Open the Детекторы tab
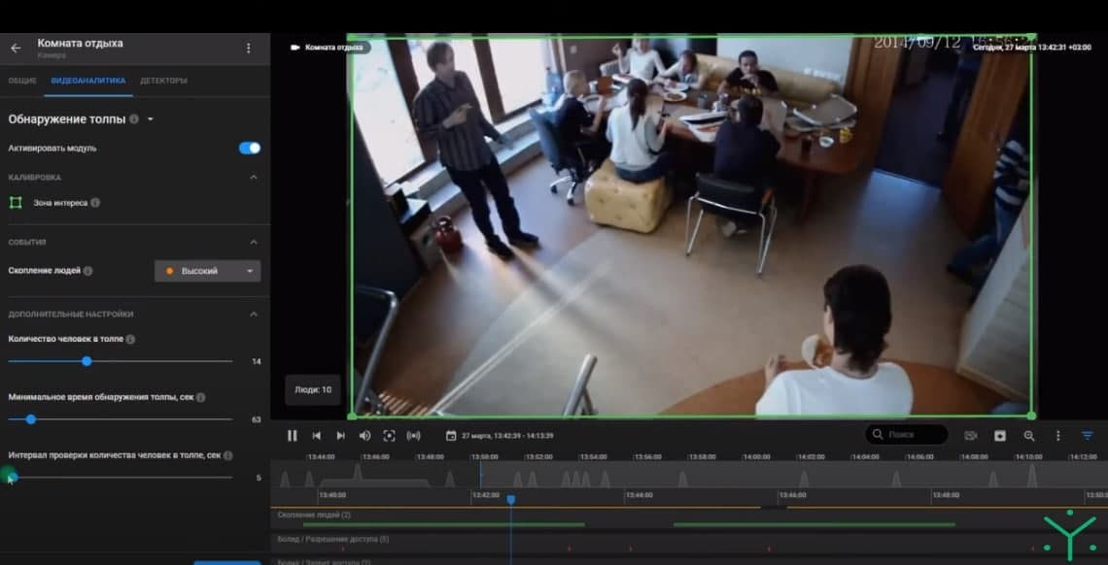Screen dimensions: 1108x565 pyautogui.click(x=163, y=82)
